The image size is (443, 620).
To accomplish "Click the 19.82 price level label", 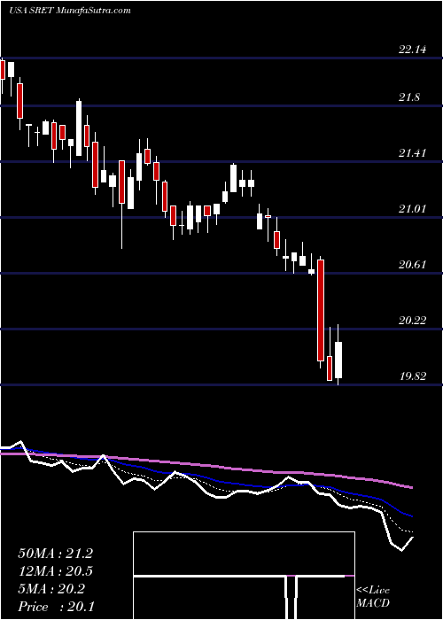I will (412, 376).
